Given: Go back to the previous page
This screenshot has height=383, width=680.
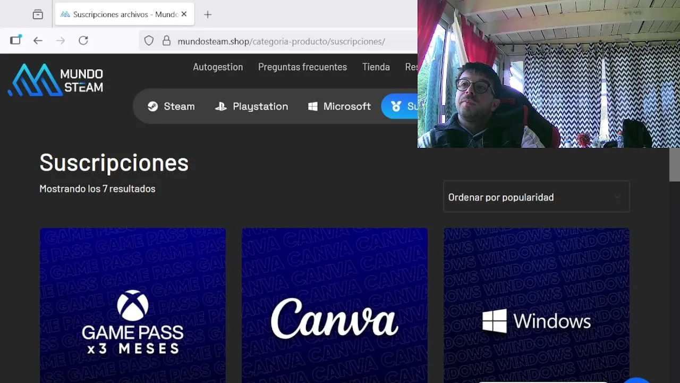Looking at the screenshot, I should click(38, 40).
